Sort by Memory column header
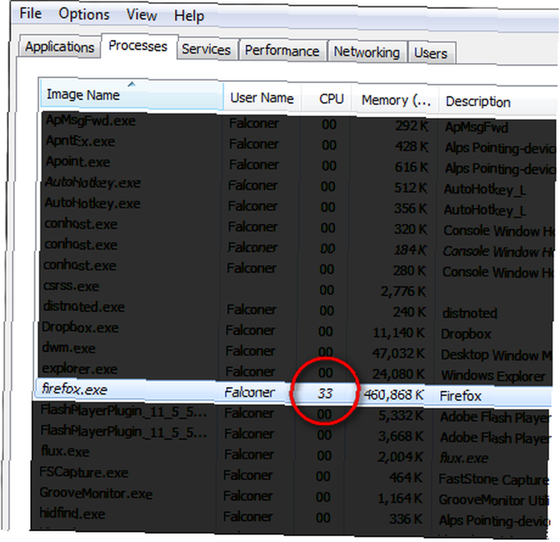The image size is (560, 542). pos(395,100)
